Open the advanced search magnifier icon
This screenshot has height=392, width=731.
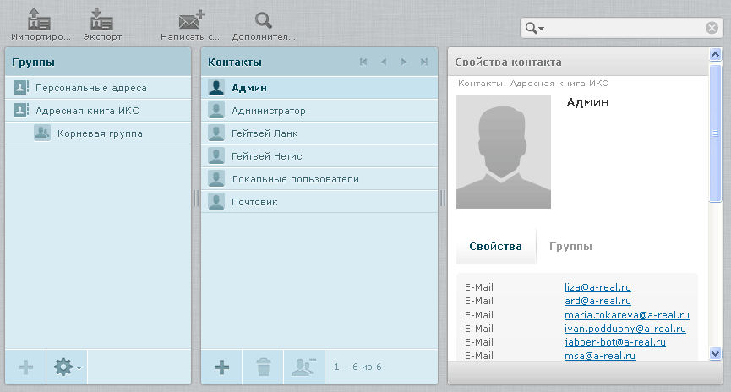tap(264, 20)
